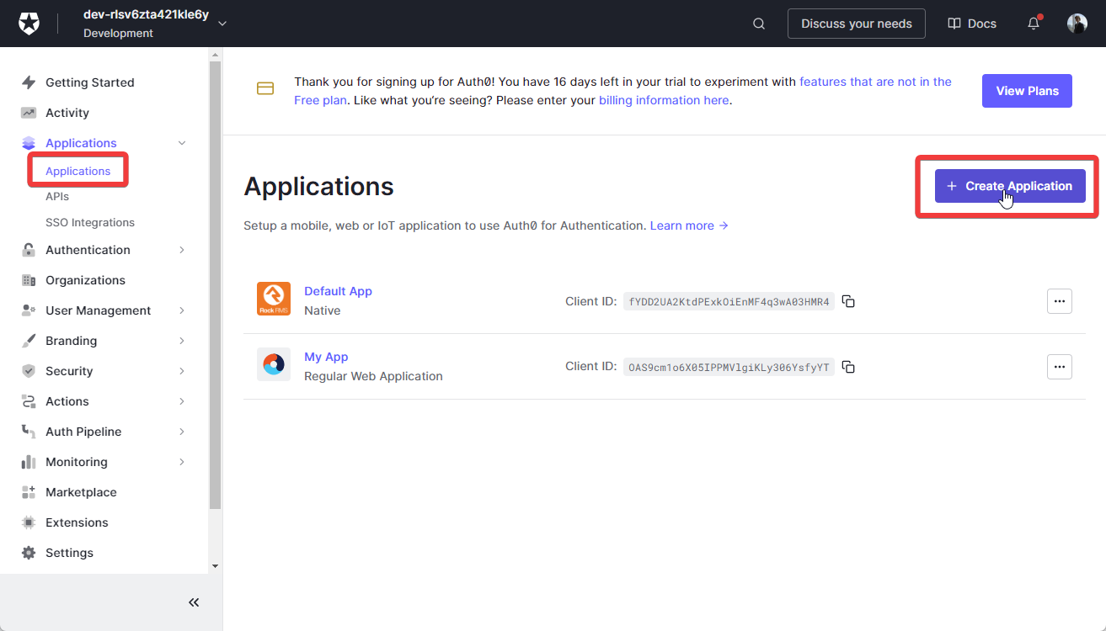The height and width of the screenshot is (631, 1106).
Task: Click the Auth Pipeline icon
Action: (29, 432)
